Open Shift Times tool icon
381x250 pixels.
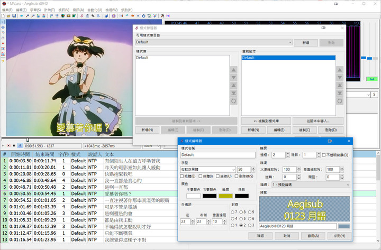click(121, 16)
